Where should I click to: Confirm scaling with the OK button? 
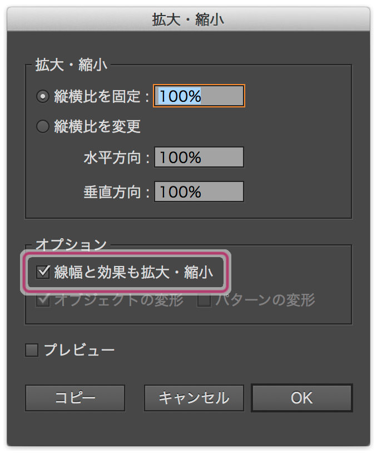coord(301,398)
